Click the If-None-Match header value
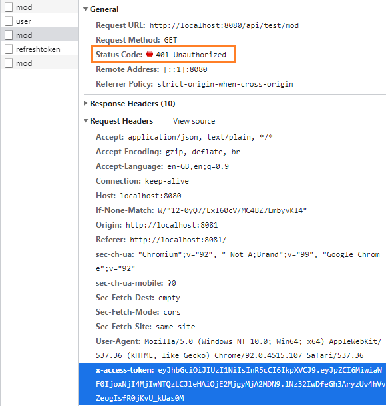386x406 pixels. click(232, 210)
